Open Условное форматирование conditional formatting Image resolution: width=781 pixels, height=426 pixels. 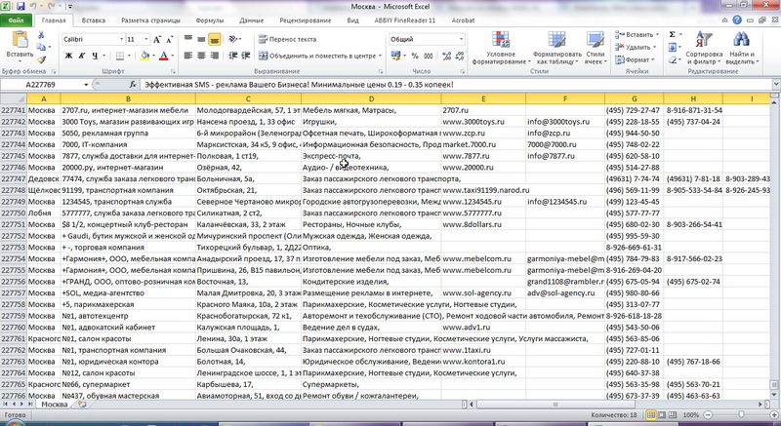click(501, 48)
